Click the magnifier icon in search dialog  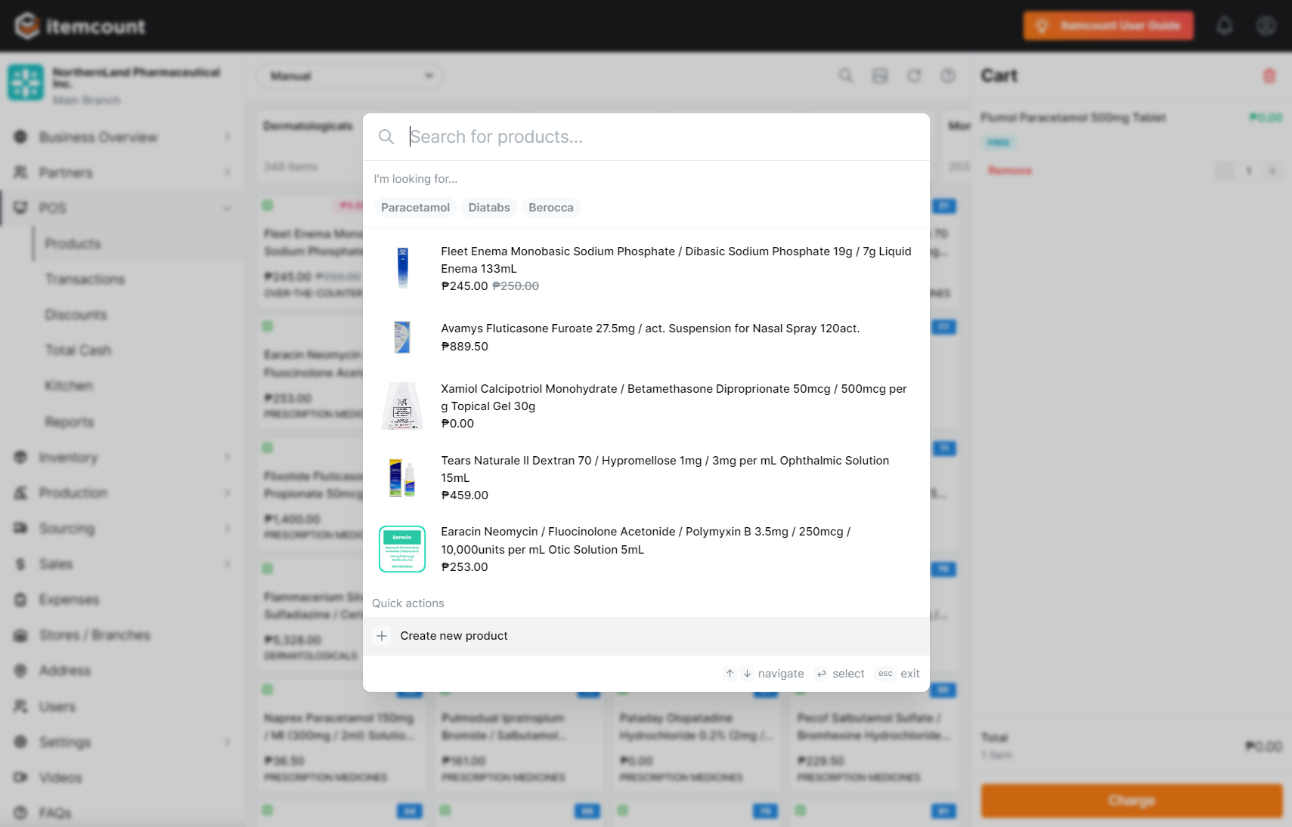coord(386,137)
